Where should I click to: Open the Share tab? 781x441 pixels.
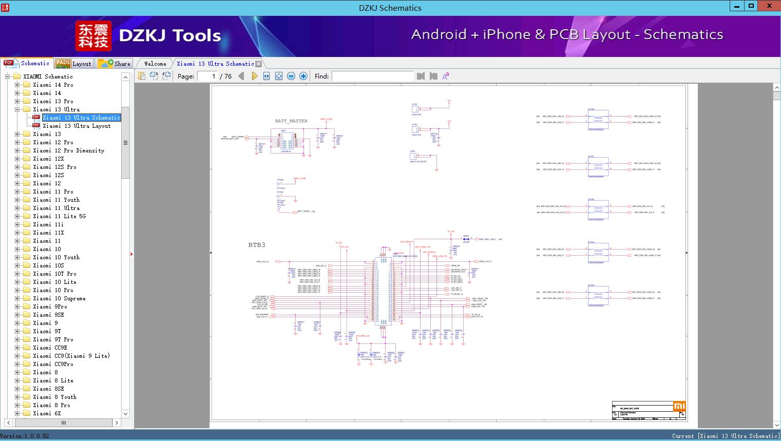pos(114,64)
